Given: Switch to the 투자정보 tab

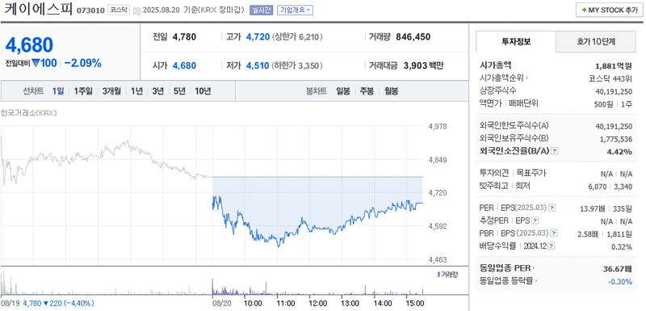Looking at the screenshot, I should 516,41.
